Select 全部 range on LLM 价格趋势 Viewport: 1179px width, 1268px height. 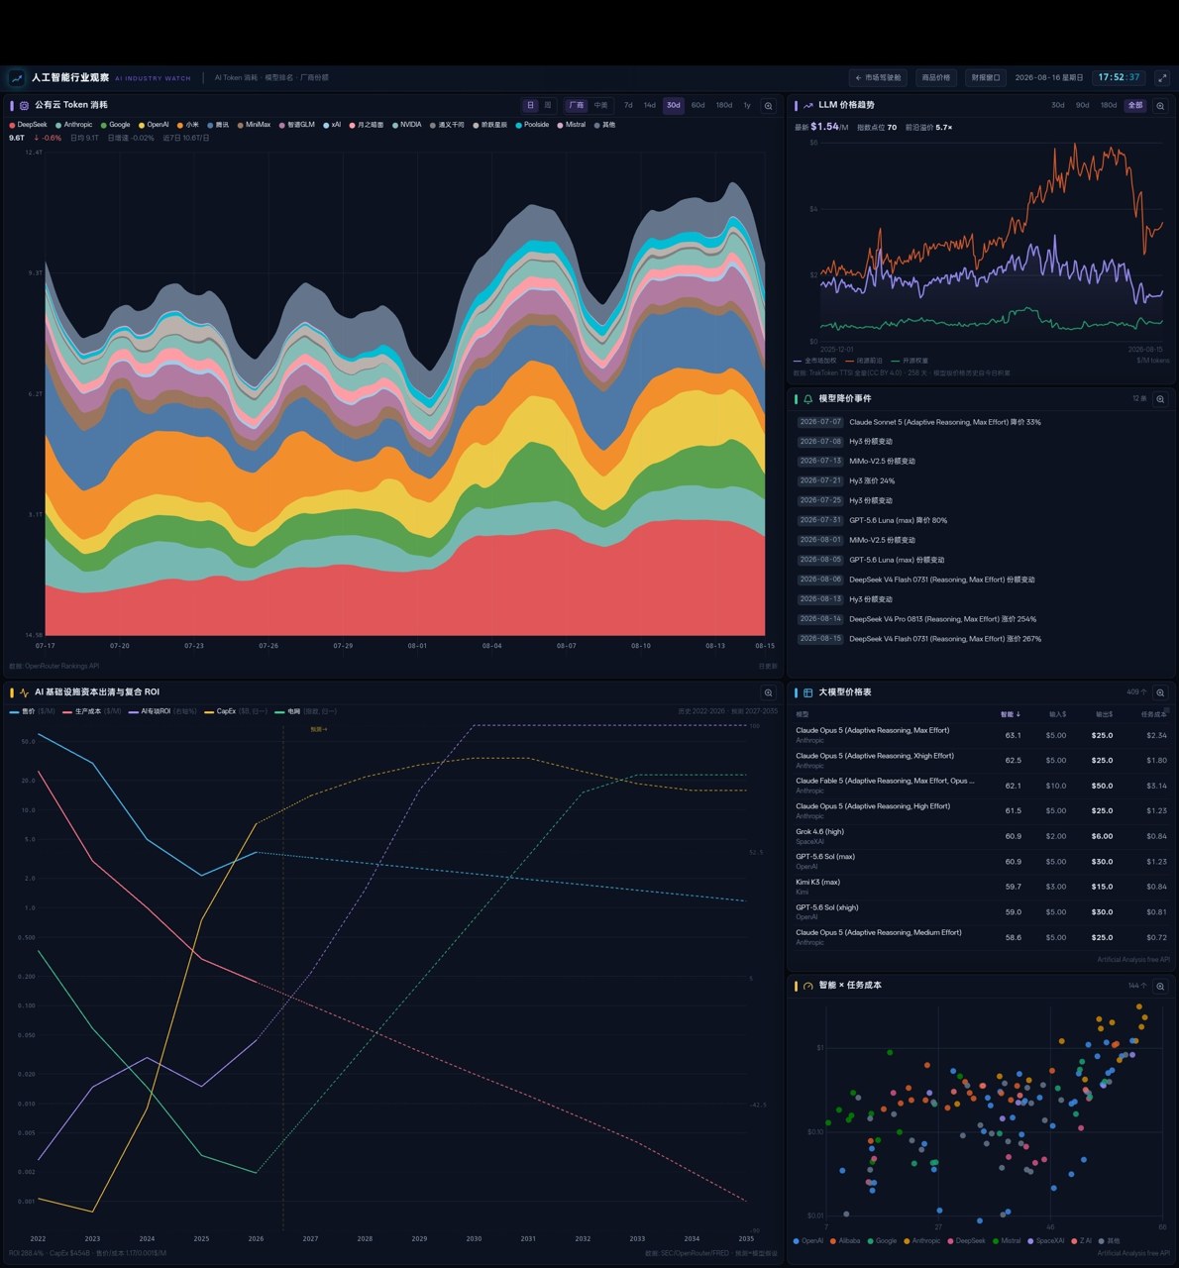[x=1135, y=105]
